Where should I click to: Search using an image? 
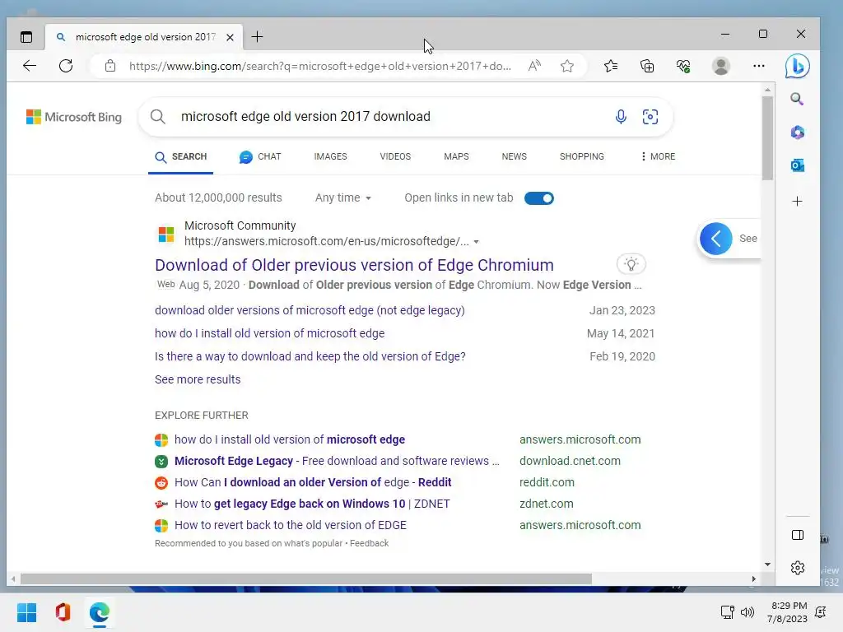tap(650, 117)
